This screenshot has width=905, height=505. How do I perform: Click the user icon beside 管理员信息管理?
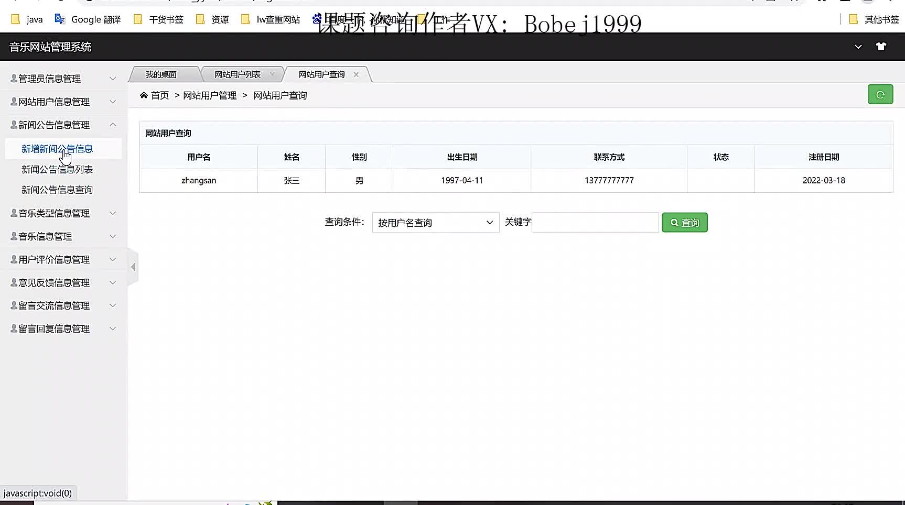(14, 79)
